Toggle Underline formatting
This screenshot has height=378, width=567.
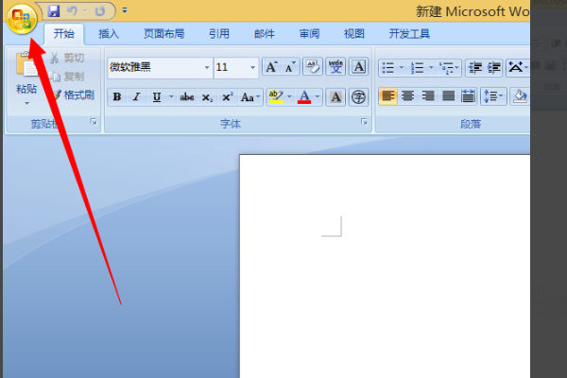(157, 97)
